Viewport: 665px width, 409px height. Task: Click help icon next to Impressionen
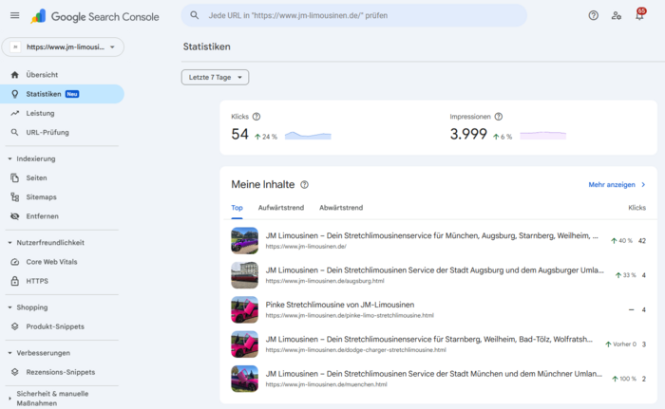click(x=499, y=117)
